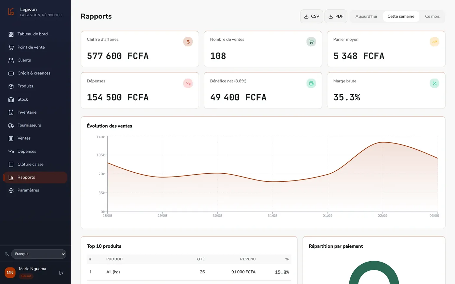Go to the Stock page
The height and width of the screenshot is (284, 455).
35,99
